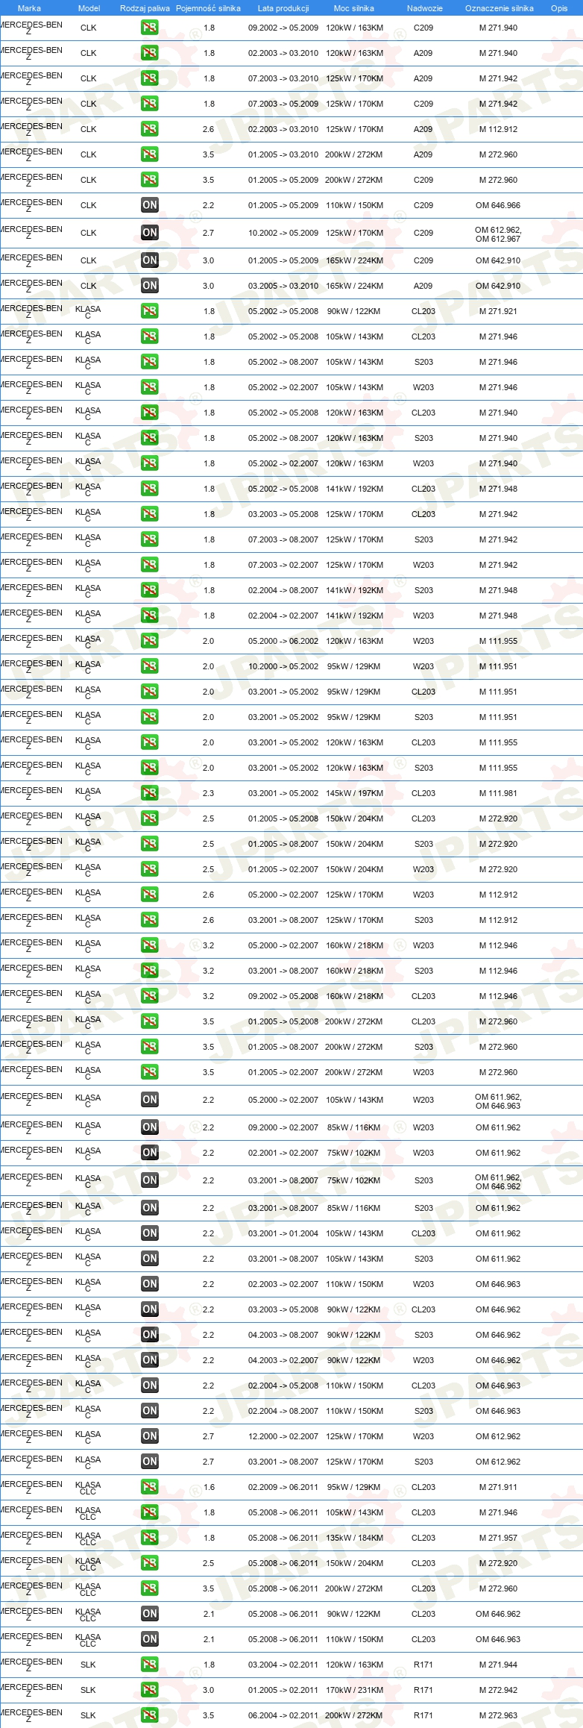Viewport: 583px width, 1728px height.
Task: Click the Oznaczenie silnika column header
Action: 499,8
